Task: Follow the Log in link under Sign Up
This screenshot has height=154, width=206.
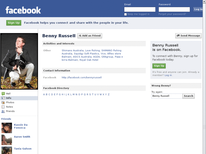Action: tap(168, 75)
